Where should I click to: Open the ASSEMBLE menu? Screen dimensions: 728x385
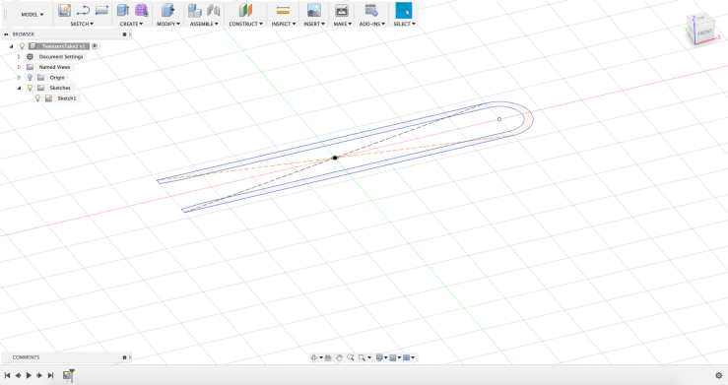204,24
